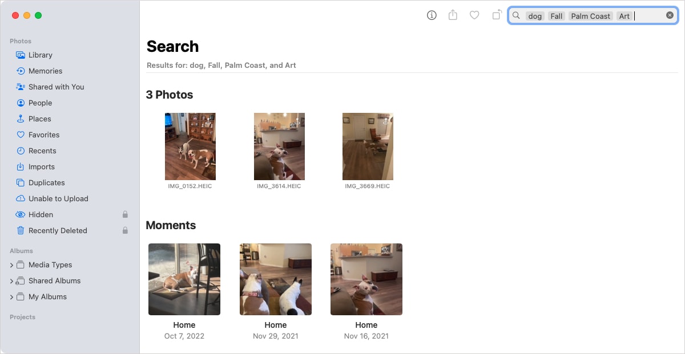The image size is (685, 354).
Task: Open the Places section
Action: coord(41,119)
